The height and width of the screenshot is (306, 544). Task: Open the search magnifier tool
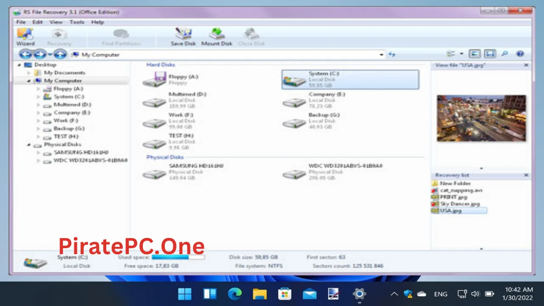tap(505, 54)
